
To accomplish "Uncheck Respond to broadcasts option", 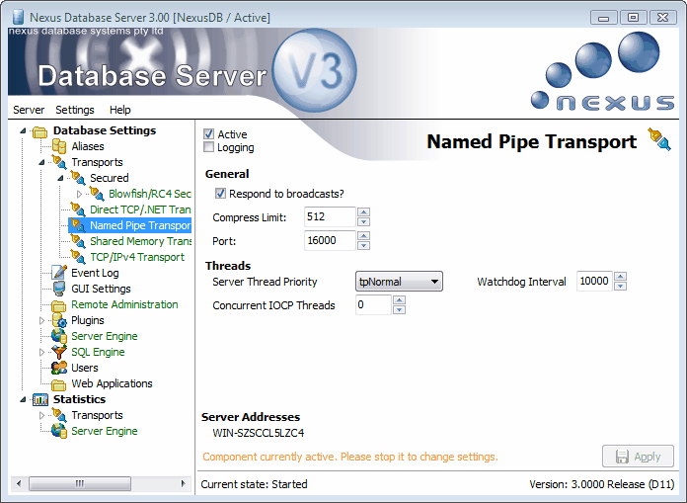I will pos(220,194).
